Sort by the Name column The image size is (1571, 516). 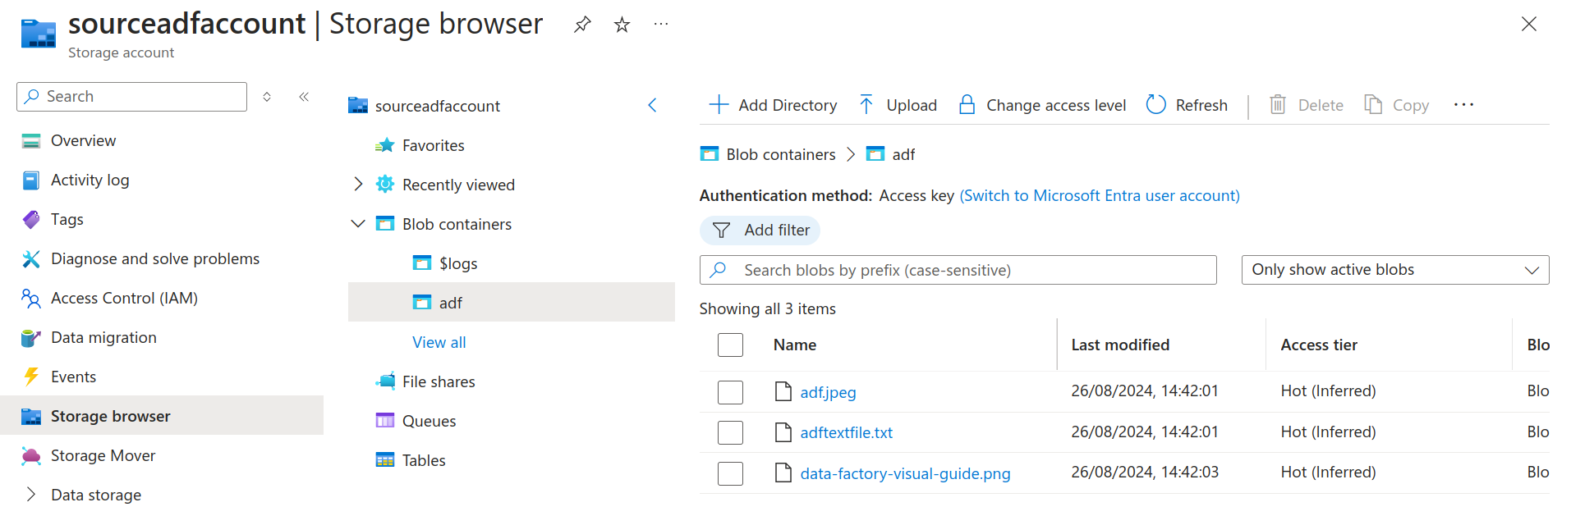point(794,345)
